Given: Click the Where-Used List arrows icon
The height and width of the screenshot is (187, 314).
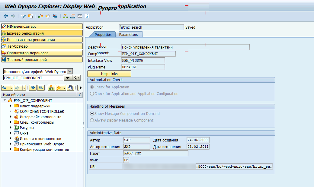Looking at the screenshot, I should point(48,16).
